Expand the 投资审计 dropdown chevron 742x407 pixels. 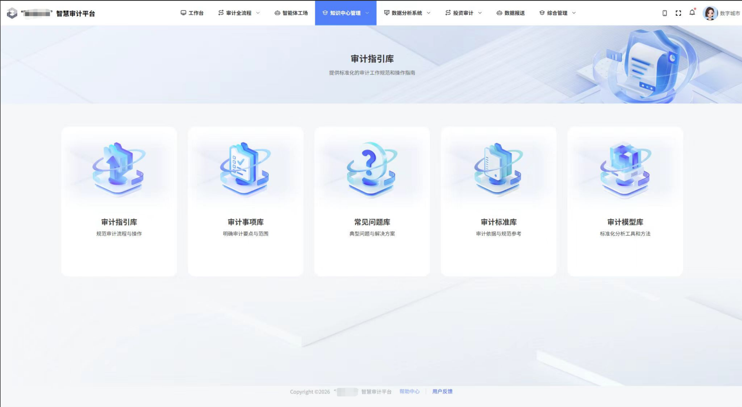coord(480,13)
